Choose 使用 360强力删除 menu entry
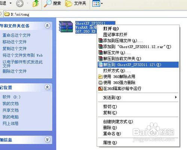The image size is (187, 150). coord(138,82)
